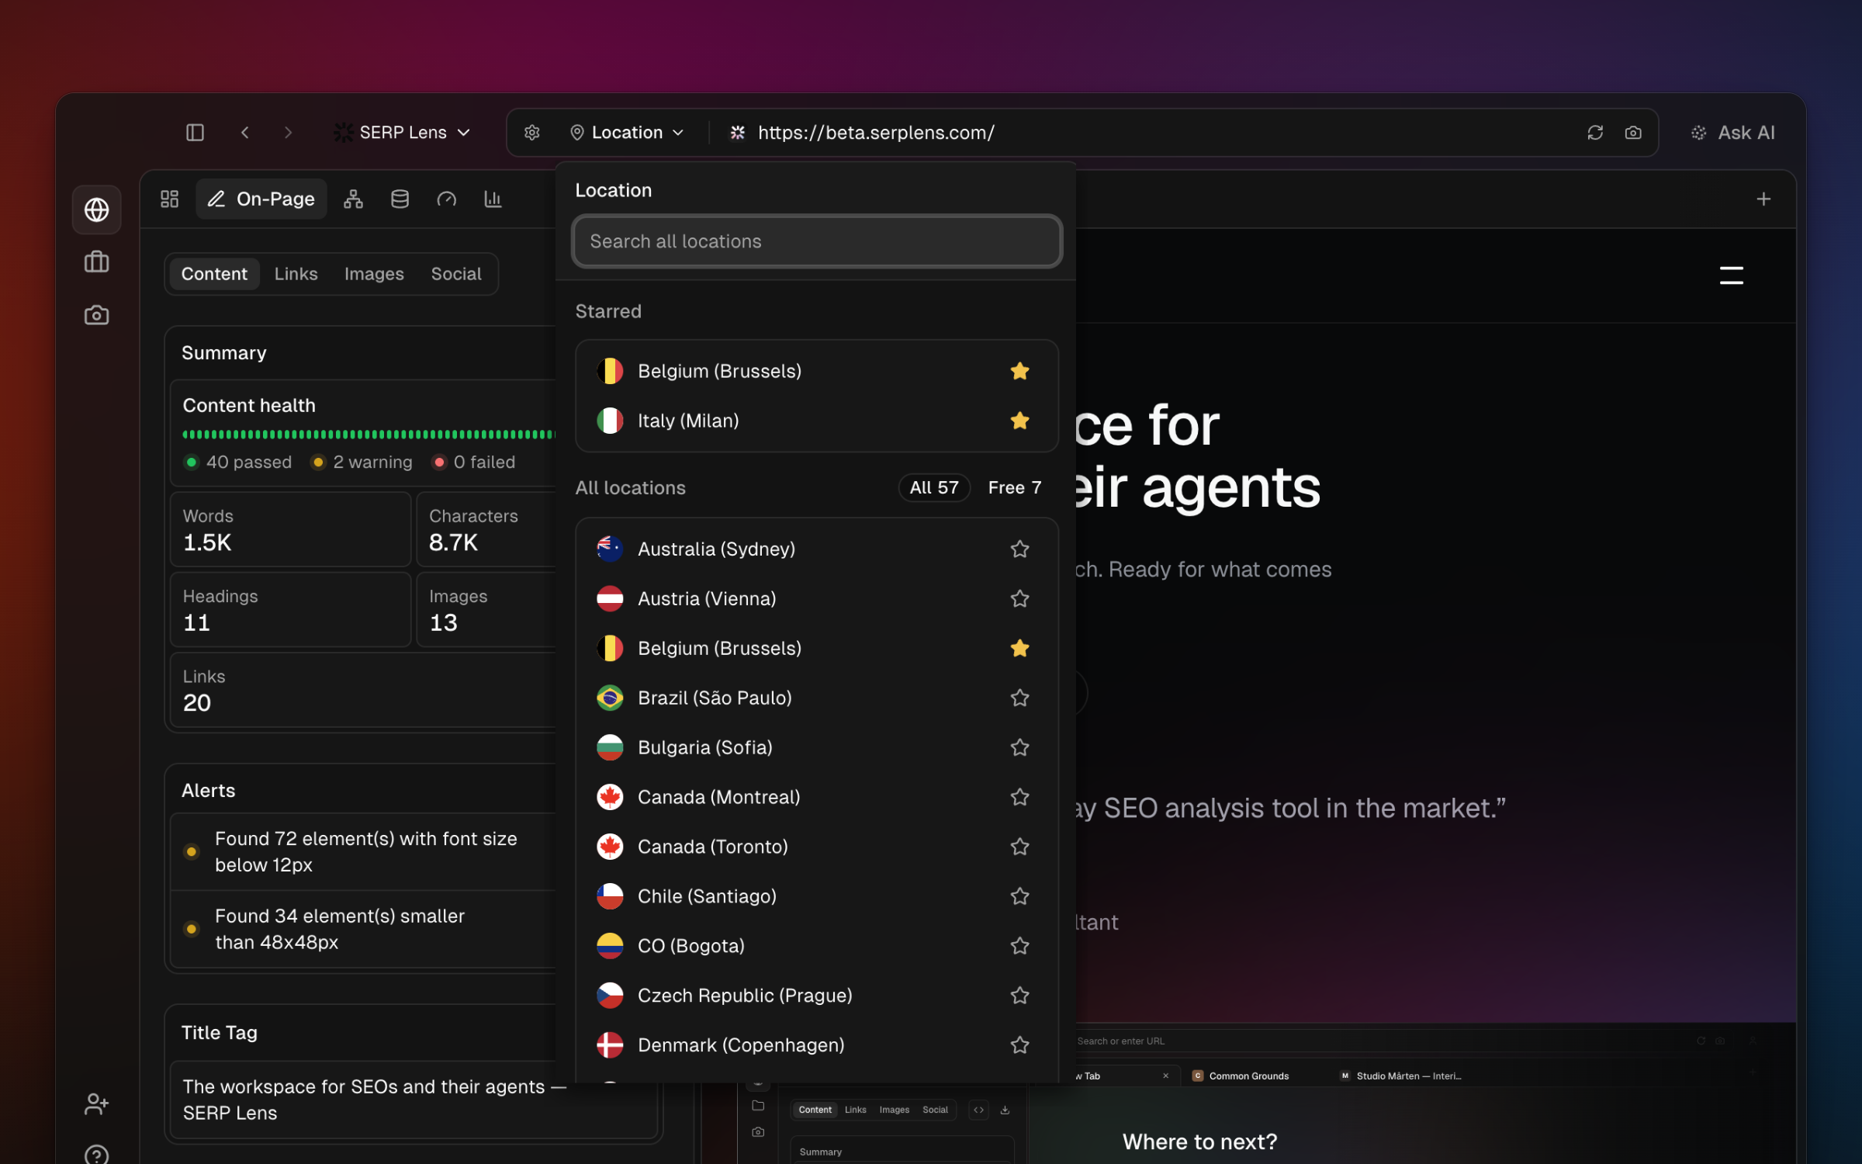This screenshot has height=1164, width=1862.
Task: Star Denmark (Copenhagen) location
Action: (1019, 1045)
